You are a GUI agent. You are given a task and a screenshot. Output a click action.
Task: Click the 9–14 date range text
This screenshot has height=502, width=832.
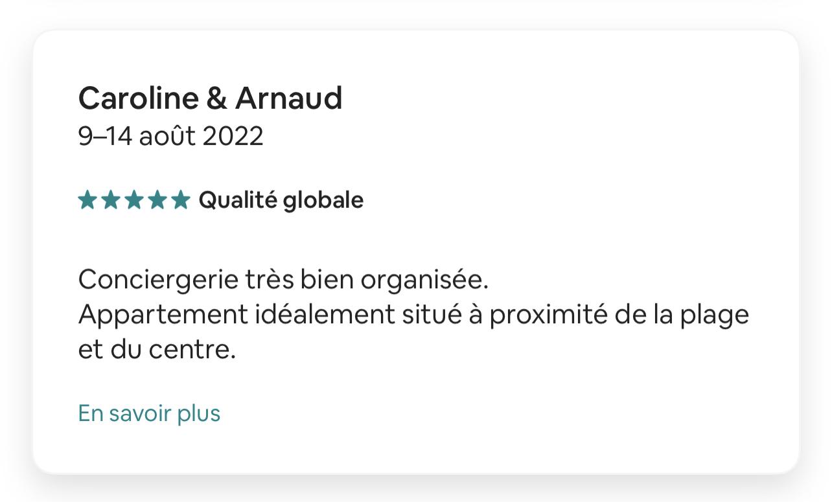(x=105, y=137)
